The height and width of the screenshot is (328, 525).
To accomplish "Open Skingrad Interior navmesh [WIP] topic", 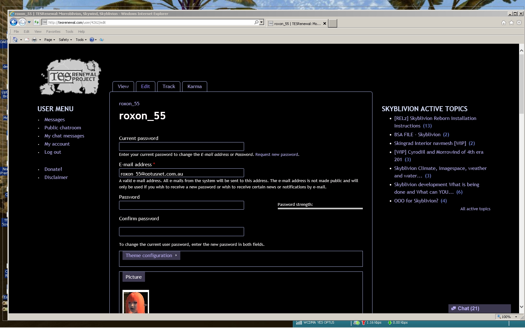I will pyautogui.click(x=430, y=143).
